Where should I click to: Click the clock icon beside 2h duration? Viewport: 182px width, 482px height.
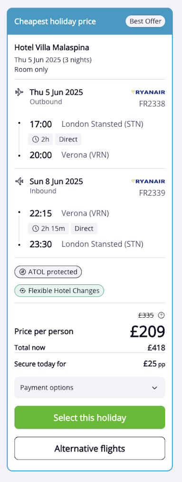[x=36, y=139]
